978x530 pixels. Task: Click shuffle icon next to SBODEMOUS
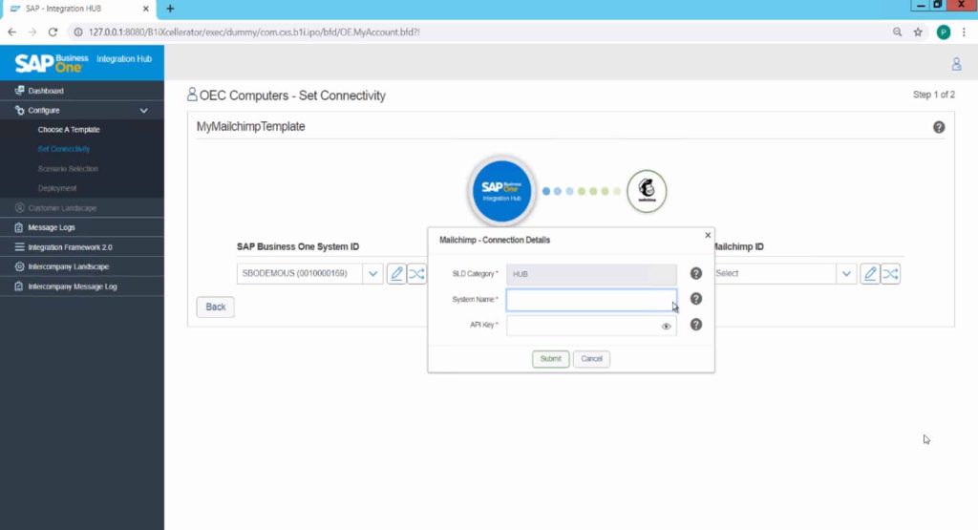point(416,274)
